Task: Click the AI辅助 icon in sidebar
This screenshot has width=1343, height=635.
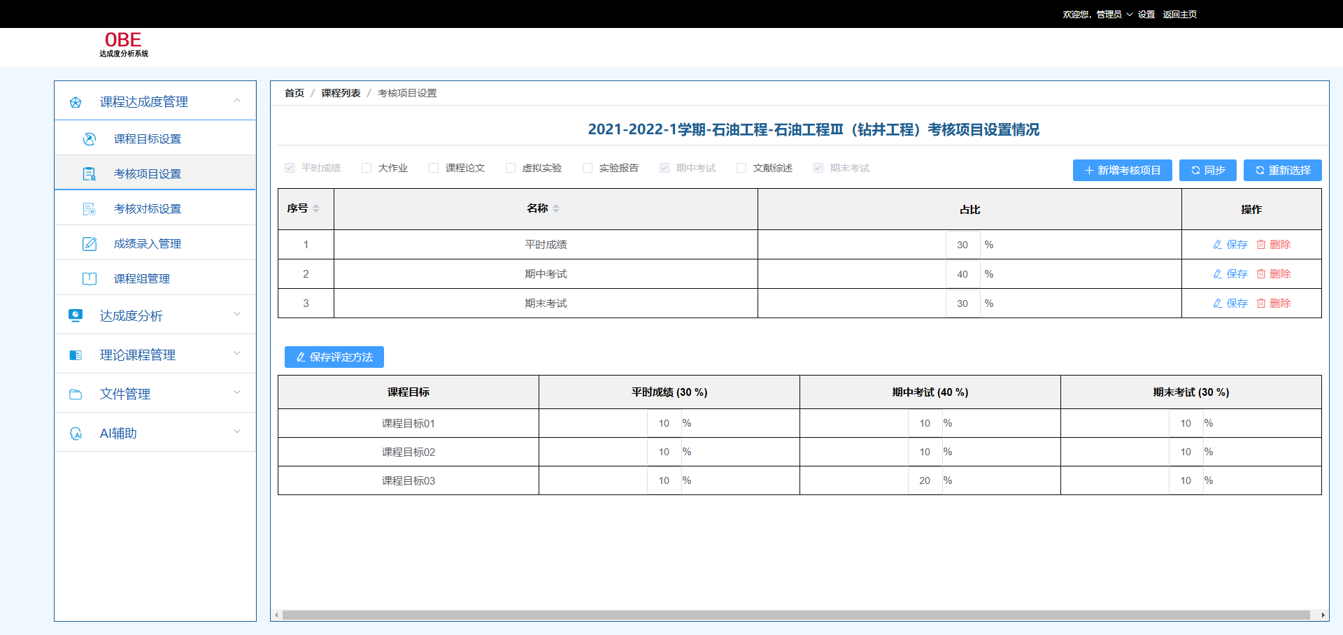Action: pos(76,434)
